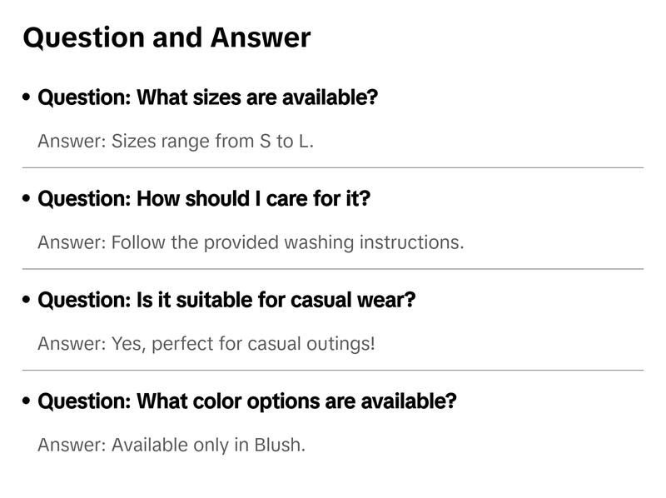Viewport: 666px width, 498px height.
Task: Click the divider line below the sizes answer
Action: pyautogui.click(x=333, y=167)
